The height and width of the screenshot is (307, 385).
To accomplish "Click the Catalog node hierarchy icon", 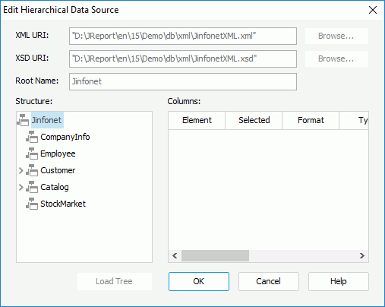I will coord(32,187).
